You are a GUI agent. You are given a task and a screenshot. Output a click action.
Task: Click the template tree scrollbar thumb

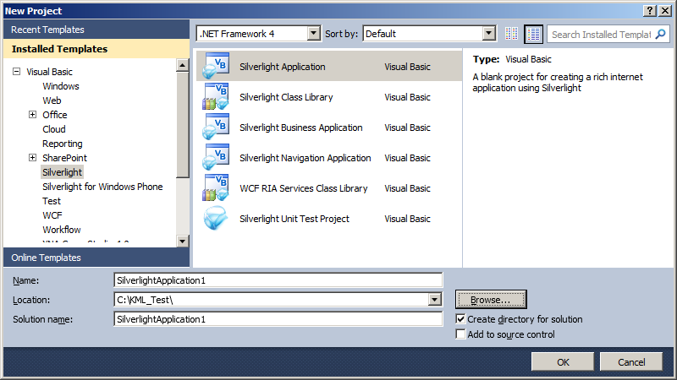pyautogui.click(x=183, y=125)
